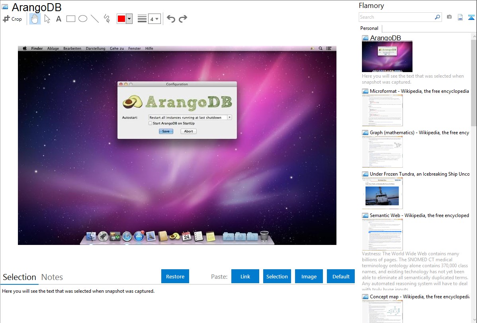Click the Spotlight search icon in Mac menu bar

point(321,49)
